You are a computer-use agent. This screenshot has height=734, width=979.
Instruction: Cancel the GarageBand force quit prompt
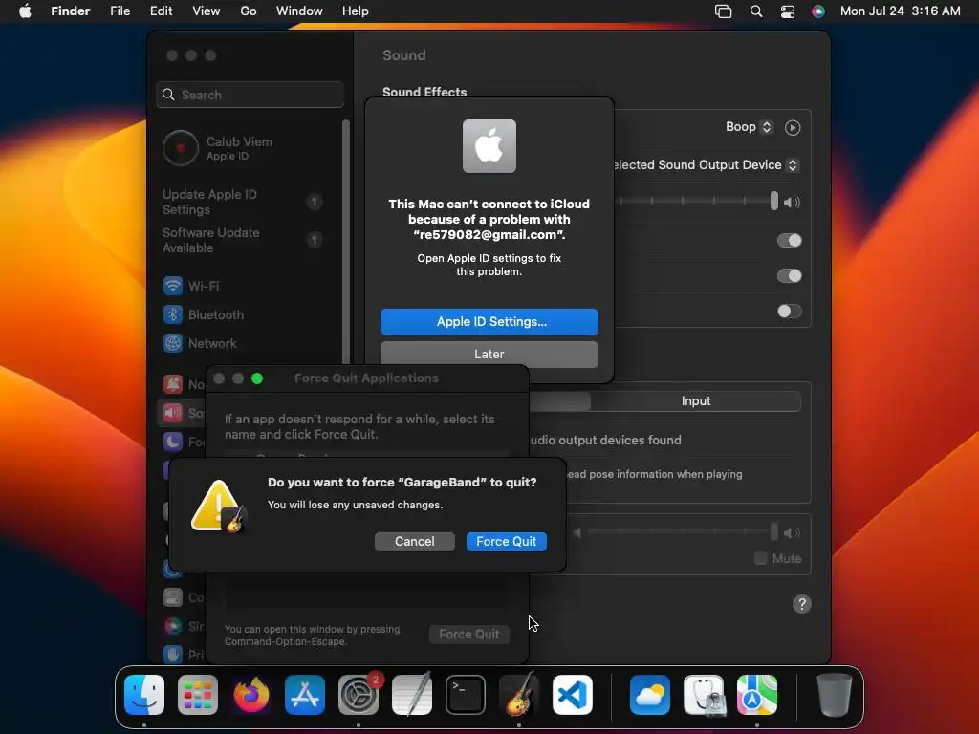click(x=415, y=542)
